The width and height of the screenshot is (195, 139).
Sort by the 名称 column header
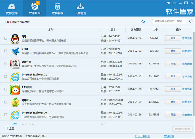(51, 30)
